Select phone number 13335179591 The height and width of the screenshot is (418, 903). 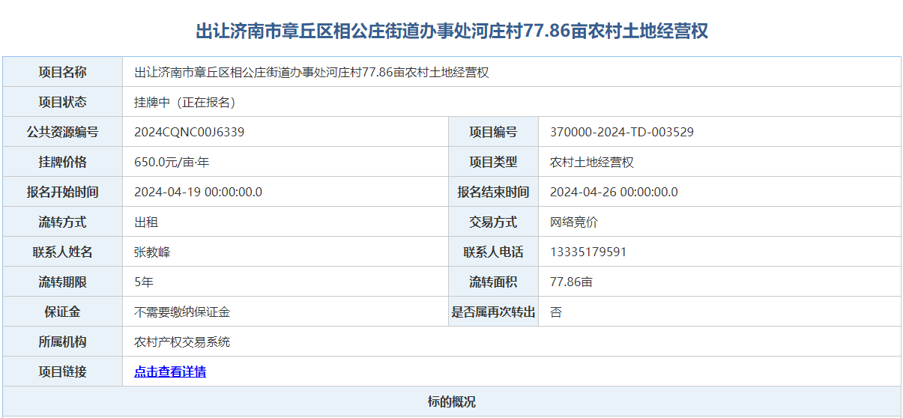click(x=588, y=252)
